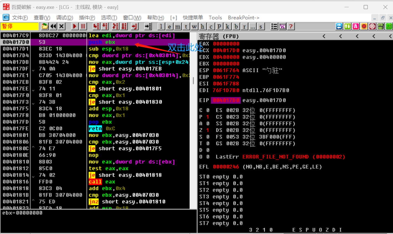Click the green binary 010 plugin icon

pos(381,26)
